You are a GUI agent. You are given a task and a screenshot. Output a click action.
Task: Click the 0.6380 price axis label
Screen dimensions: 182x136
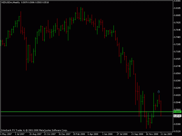pos(177,81)
